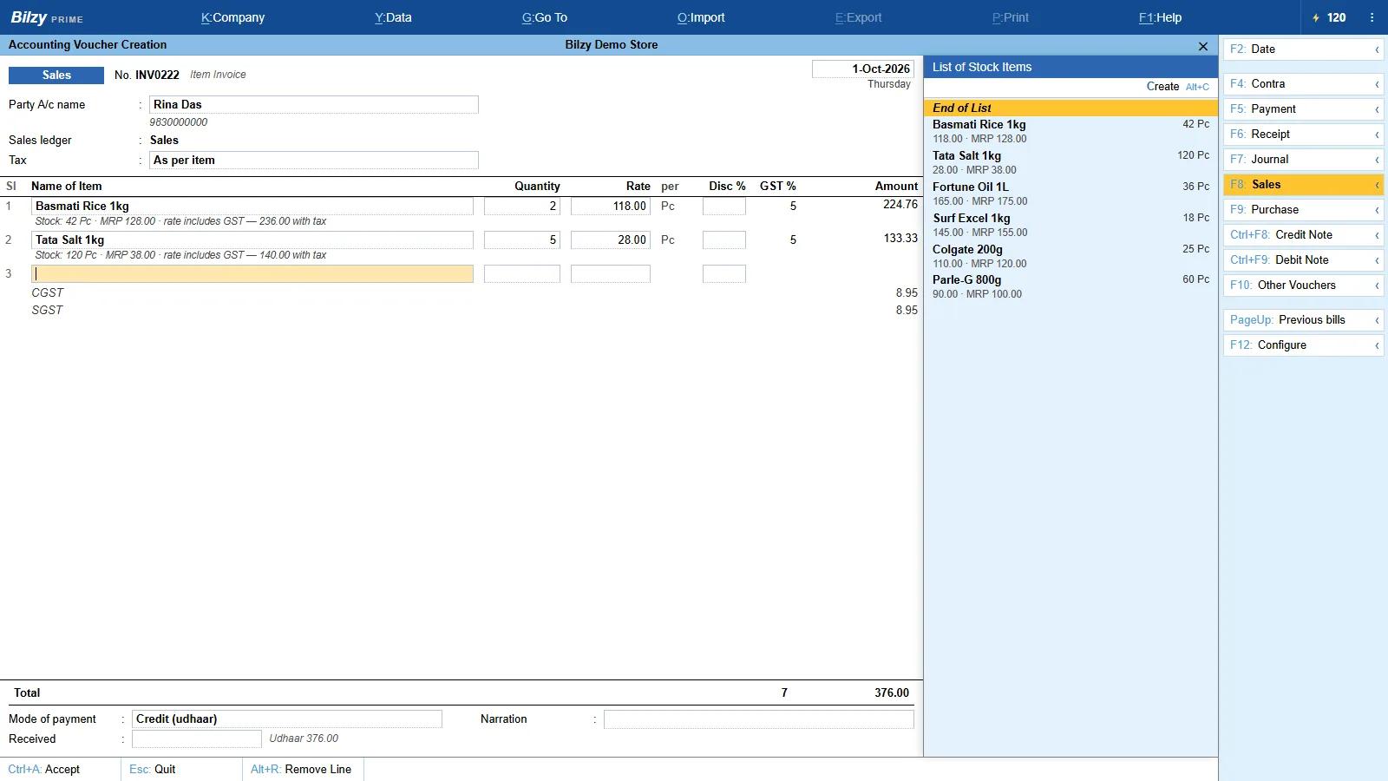Open the Data menu
This screenshot has height=781, width=1388.
tap(393, 17)
